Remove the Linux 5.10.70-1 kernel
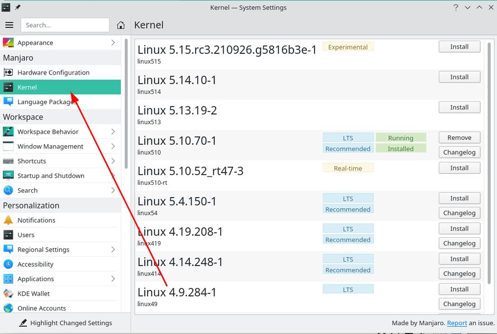The image size is (497, 334). click(x=459, y=137)
